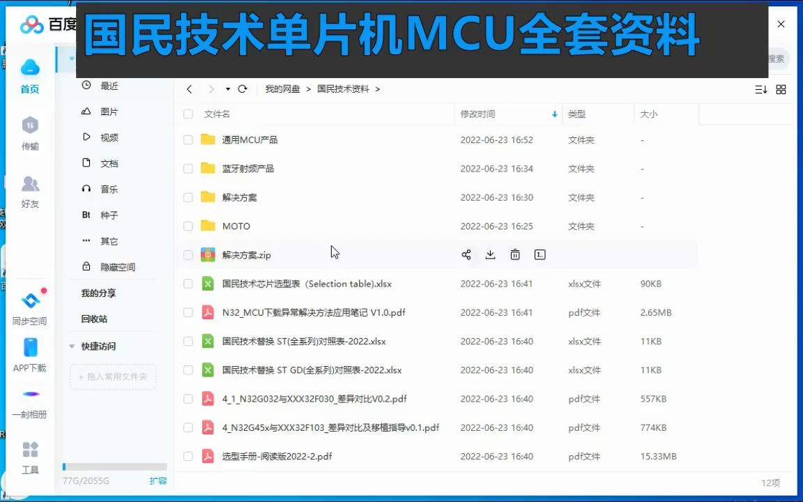Open the navigation history dropdown arrow
Image resolution: width=803 pixels, height=502 pixels.
click(227, 89)
